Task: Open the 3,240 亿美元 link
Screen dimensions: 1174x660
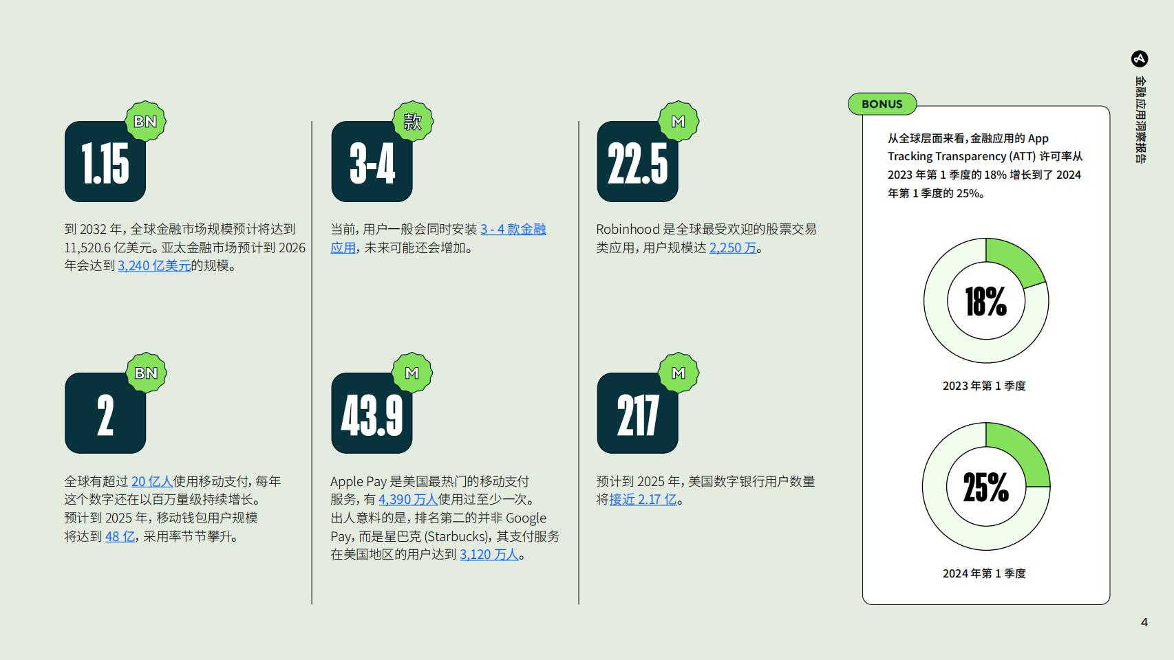Action: [x=154, y=265]
